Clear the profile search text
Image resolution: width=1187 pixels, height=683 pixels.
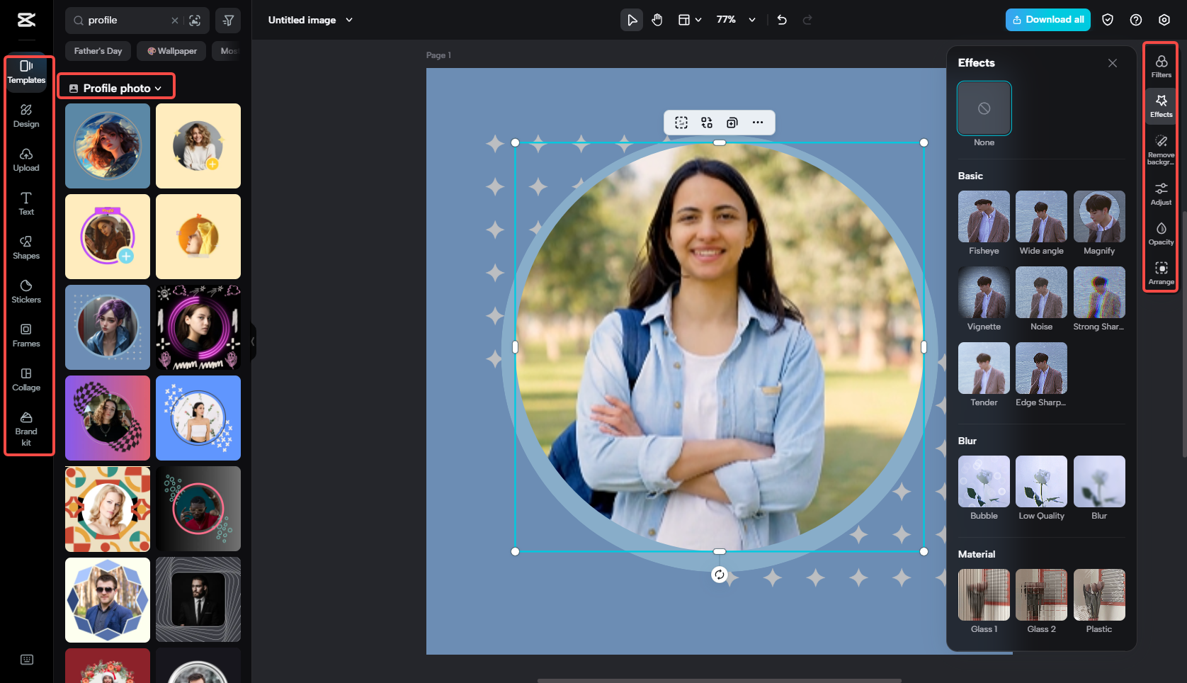pyautogui.click(x=175, y=21)
